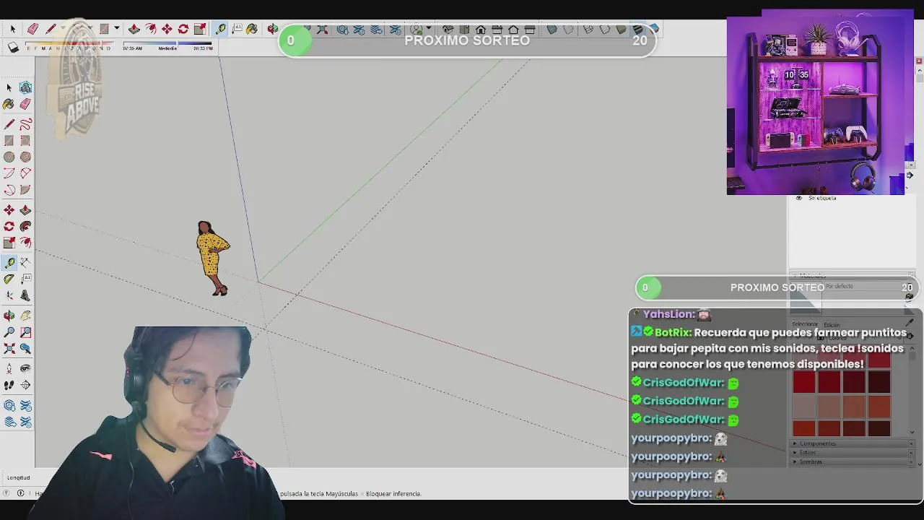Screen dimensions: 924x520
Task: Pick the Section Plane tool
Action: click(x=25, y=385)
